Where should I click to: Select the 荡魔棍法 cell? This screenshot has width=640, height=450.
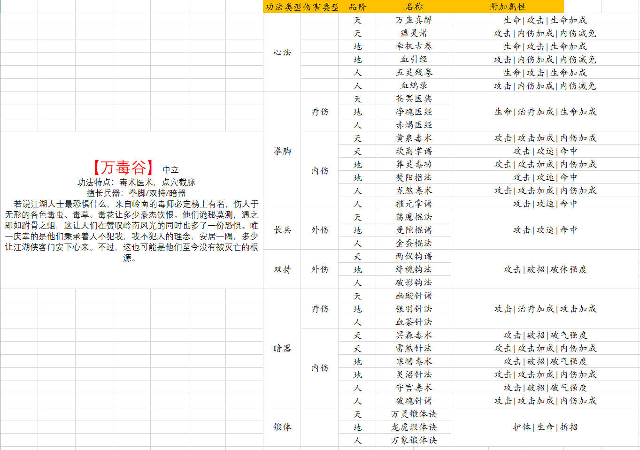[414, 217]
